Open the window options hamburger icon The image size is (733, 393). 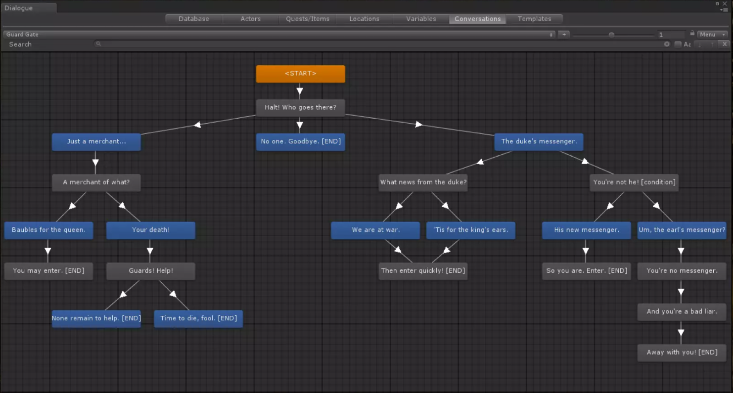[x=724, y=9]
